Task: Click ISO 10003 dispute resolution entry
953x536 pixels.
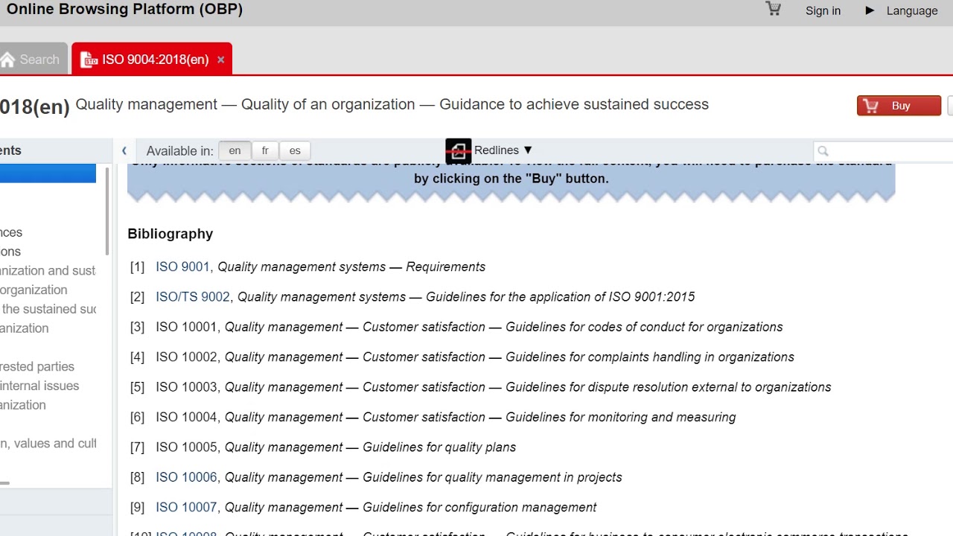Action: (494, 387)
